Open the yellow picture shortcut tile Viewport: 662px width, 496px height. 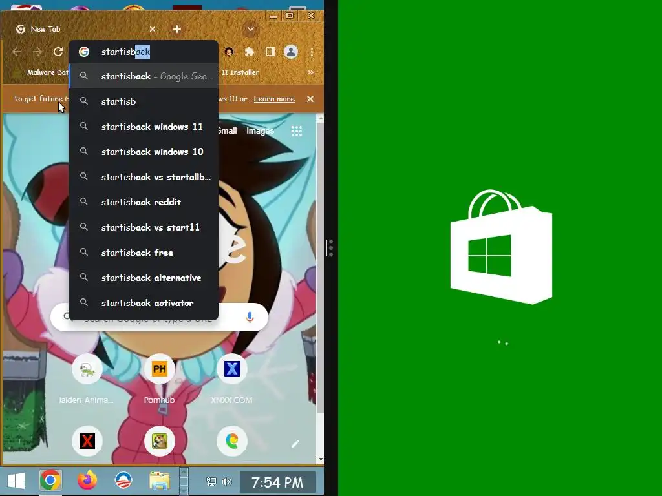160,441
